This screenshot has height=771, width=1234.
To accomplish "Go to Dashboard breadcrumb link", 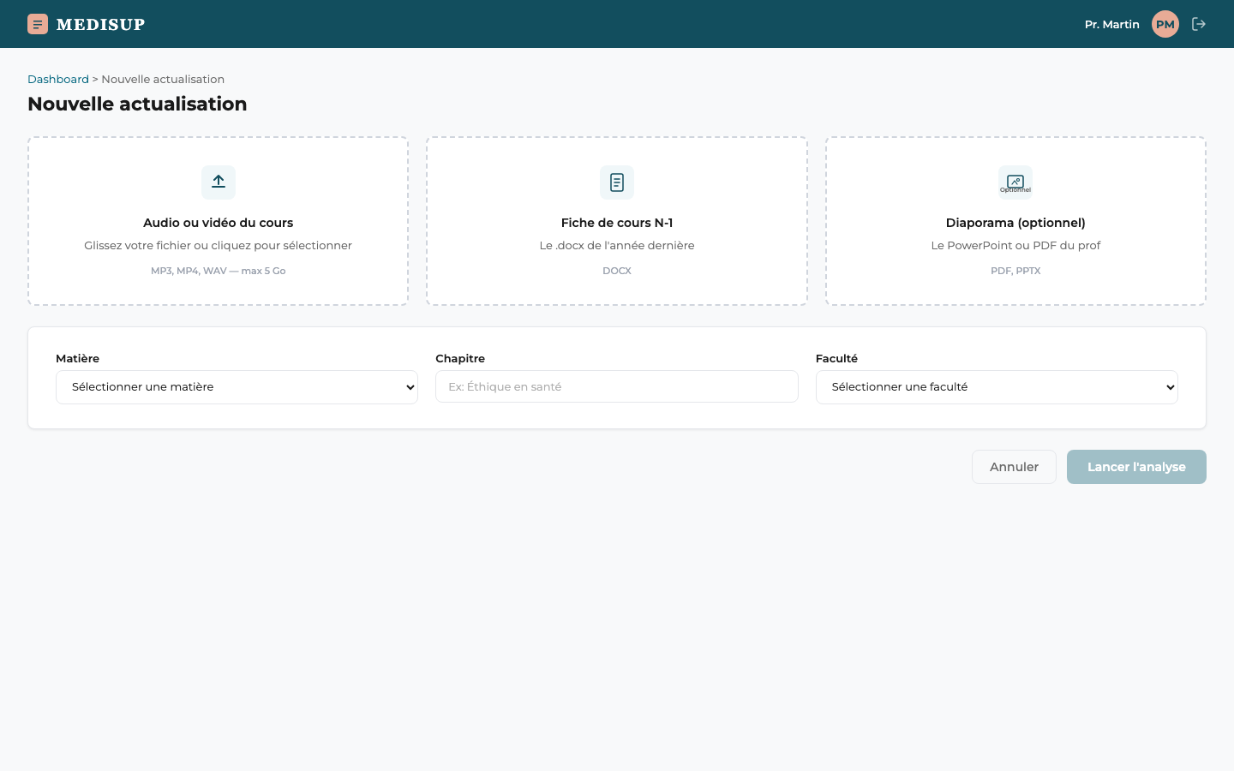I will (x=58, y=79).
